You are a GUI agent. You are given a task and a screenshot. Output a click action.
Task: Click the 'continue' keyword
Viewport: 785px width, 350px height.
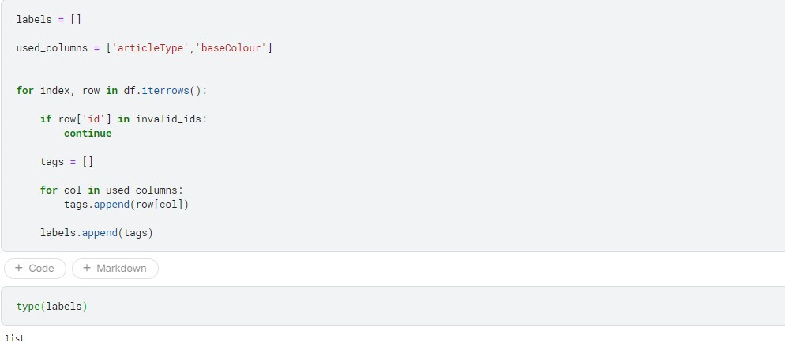click(x=88, y=134)
